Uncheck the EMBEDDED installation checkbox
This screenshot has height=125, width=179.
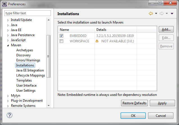pos(62,36)
